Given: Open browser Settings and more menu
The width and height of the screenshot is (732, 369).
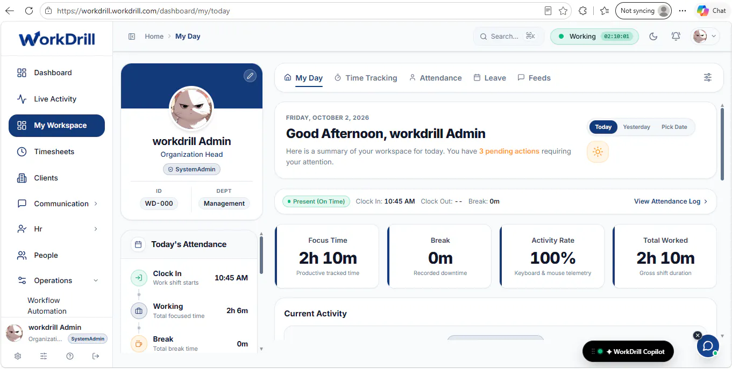Looking at the screenshot, I should click(683, 11).
